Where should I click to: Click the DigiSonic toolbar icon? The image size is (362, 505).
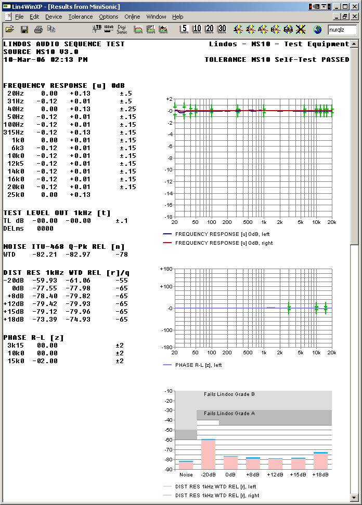(122, 29)
